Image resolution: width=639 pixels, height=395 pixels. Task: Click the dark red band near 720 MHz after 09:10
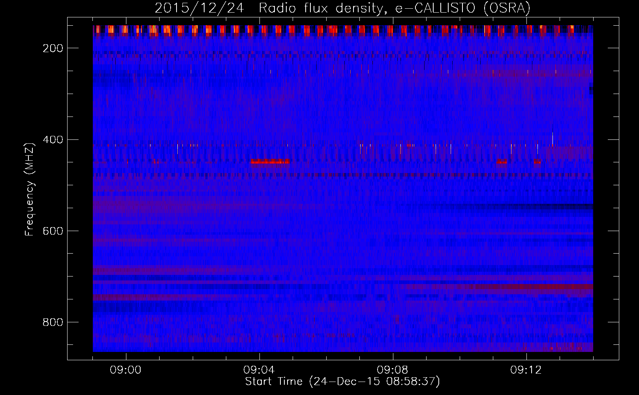(529, 287)
